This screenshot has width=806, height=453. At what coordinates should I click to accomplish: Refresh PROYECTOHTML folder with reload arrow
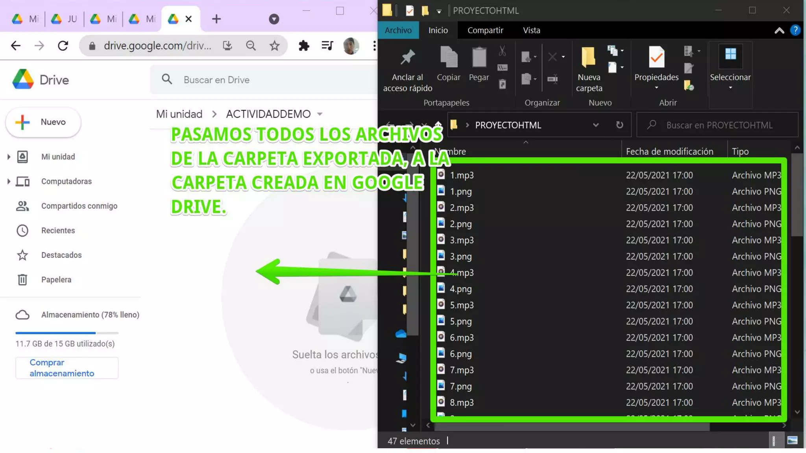(619, 125)
